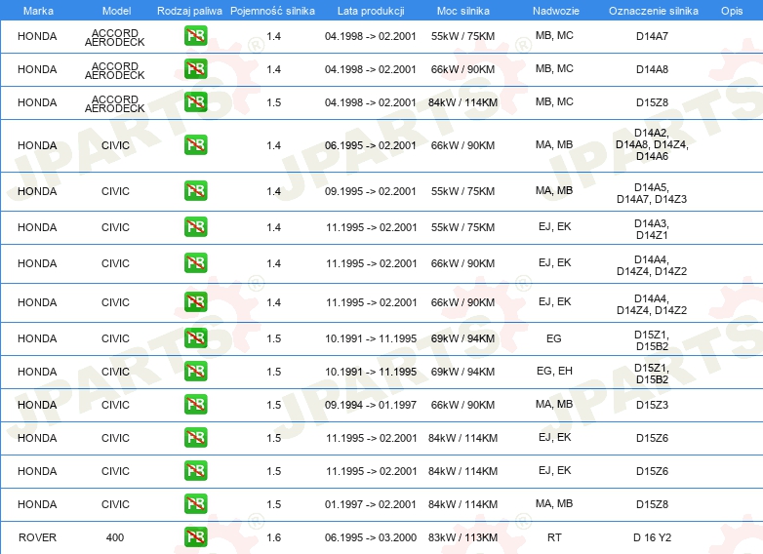The height and width of the screenshot is (554, 763).
Task: Select the Nadwozie column header
Action: tap(556, 11)
